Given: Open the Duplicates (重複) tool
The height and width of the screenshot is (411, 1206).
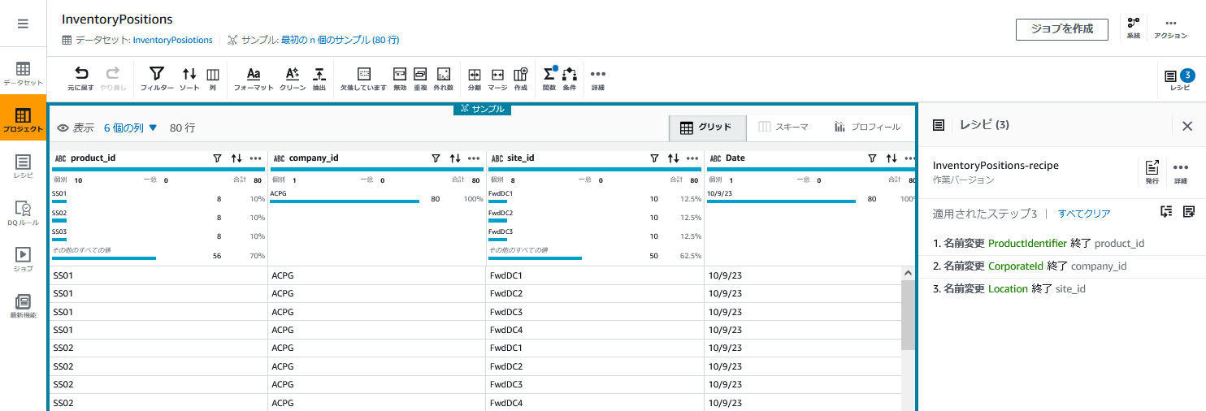Looking at the screenshot, I should [420, 78].
